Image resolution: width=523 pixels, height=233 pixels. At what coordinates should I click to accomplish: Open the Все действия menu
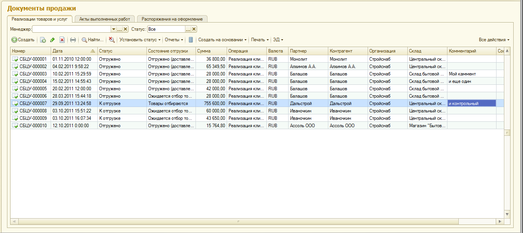494,40
